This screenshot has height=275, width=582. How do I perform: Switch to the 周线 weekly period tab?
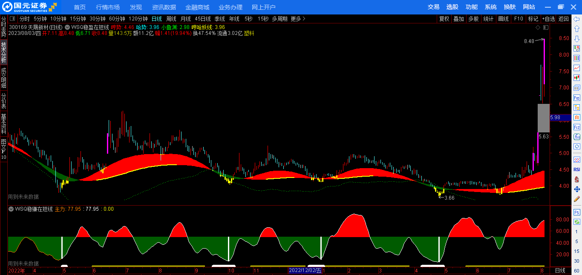point(171,19)
